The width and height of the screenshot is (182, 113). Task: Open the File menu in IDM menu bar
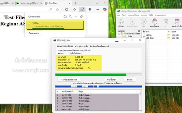point(124,15)
